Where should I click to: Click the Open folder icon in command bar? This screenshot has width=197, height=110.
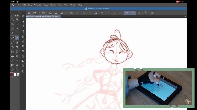click(56, 13)
